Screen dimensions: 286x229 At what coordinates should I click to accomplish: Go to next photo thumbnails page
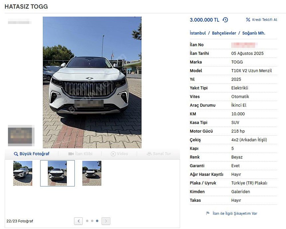pos(106,221)
